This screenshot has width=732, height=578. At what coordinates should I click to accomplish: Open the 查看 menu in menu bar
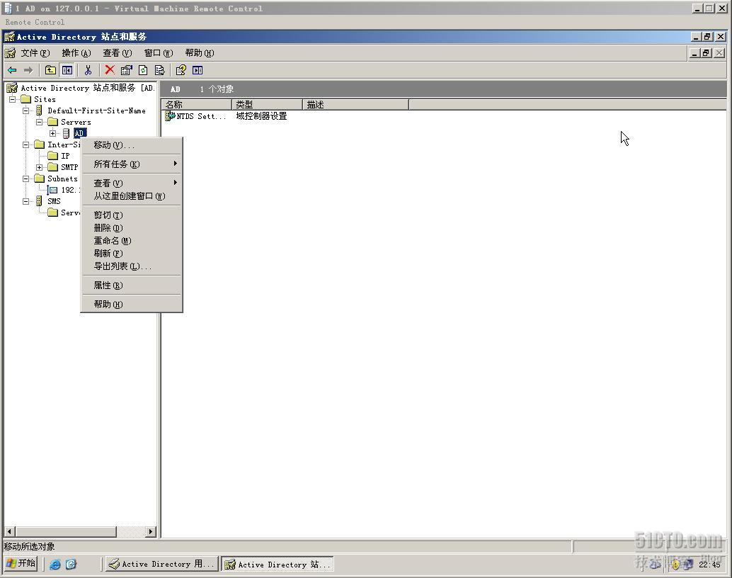(118, 53)
